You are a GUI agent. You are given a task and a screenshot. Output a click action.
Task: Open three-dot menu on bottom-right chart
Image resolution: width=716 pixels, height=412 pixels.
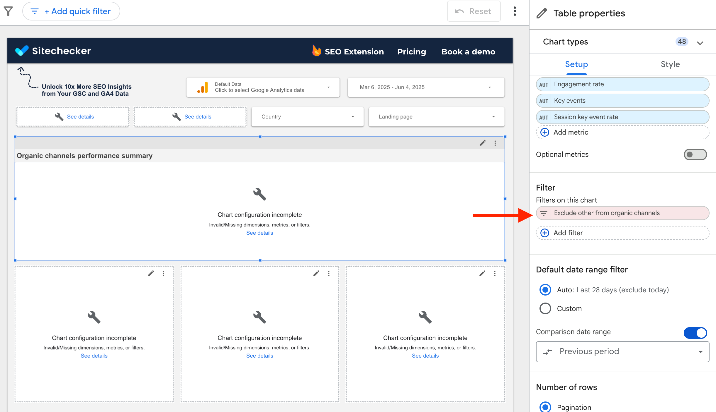tap(495, 273)
